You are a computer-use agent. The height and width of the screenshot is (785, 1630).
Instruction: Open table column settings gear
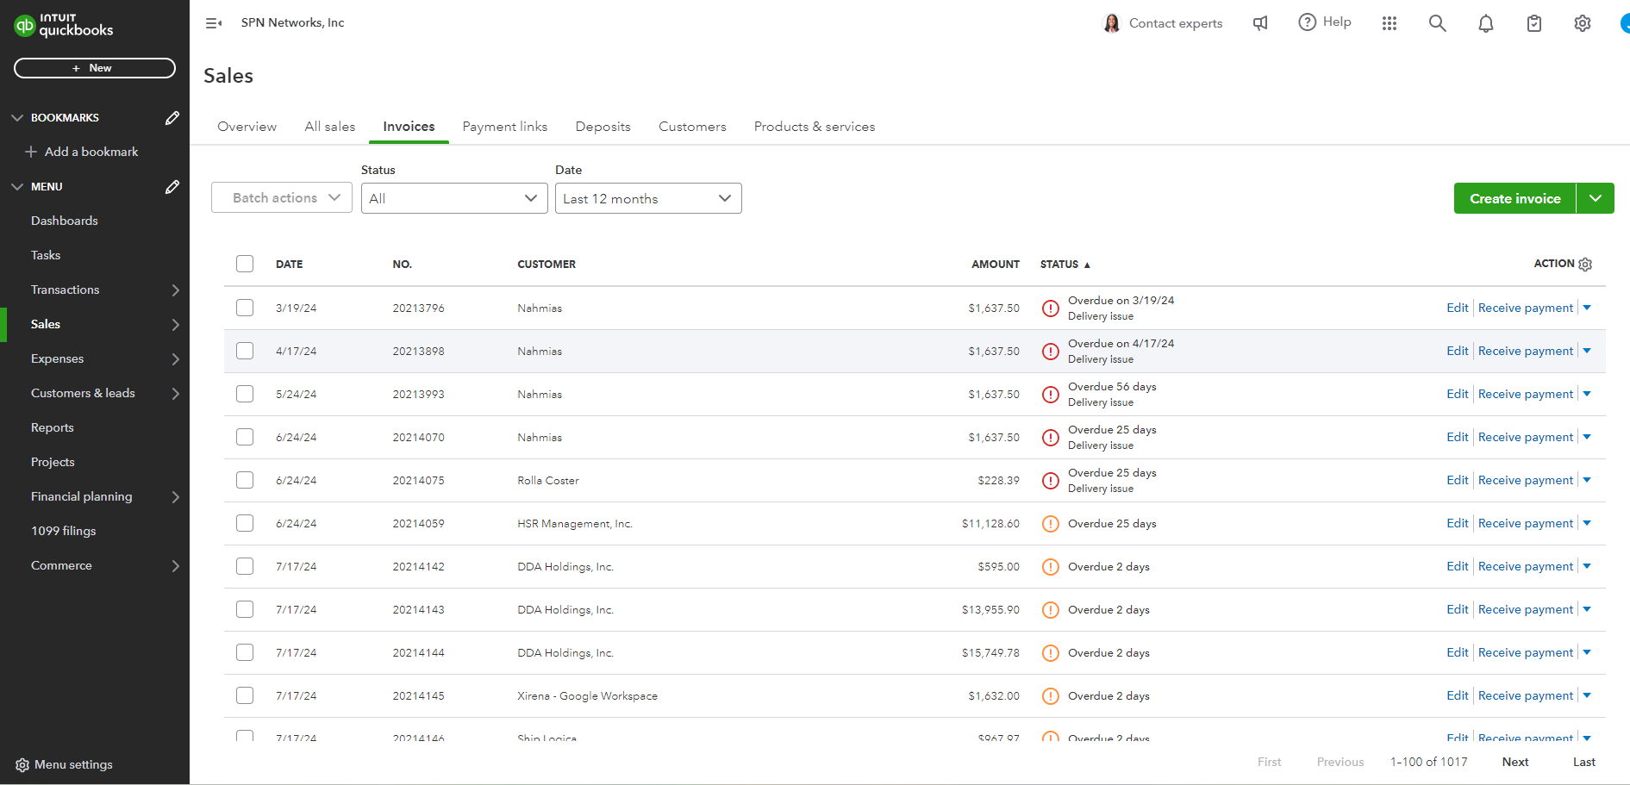click(x=1585, y=265)
